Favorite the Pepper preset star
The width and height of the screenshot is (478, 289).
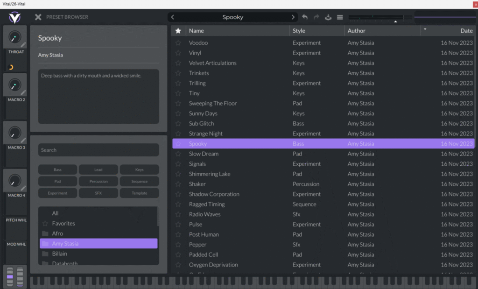[x=178, y=245]
